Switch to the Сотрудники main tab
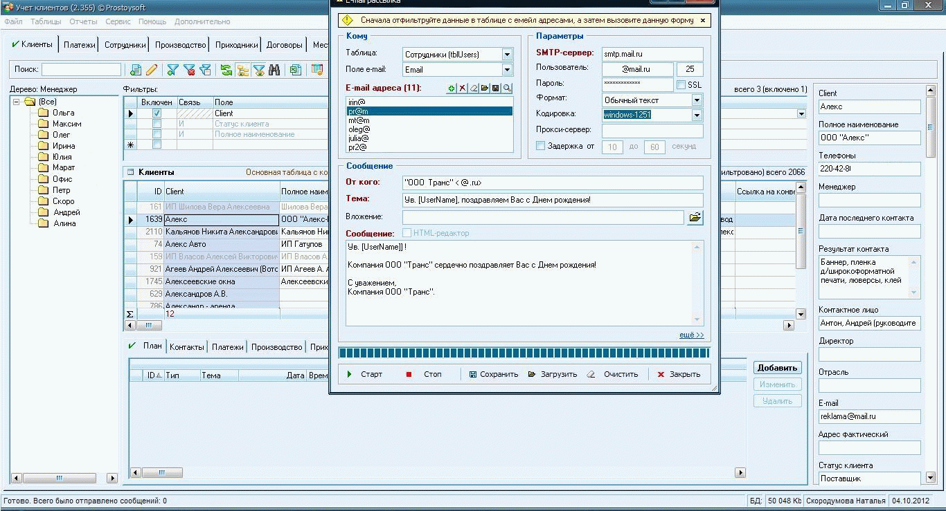The image size is (946, 511). click(x=125, y=45)
